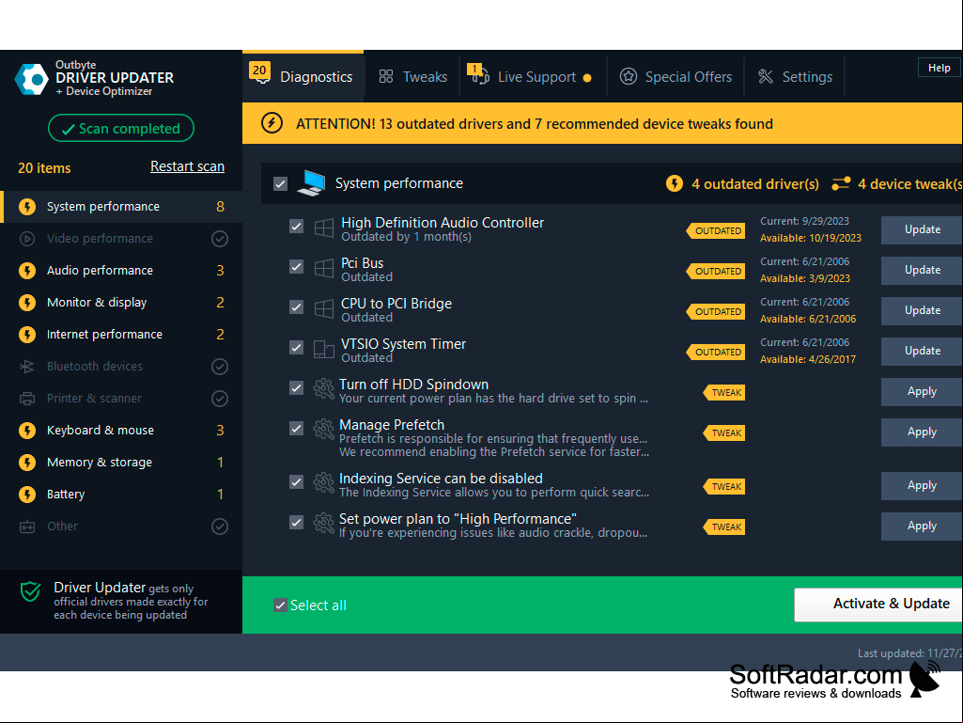
Task: Click the Outbyte Driver Updater logo icon
Action: (31, 79)
